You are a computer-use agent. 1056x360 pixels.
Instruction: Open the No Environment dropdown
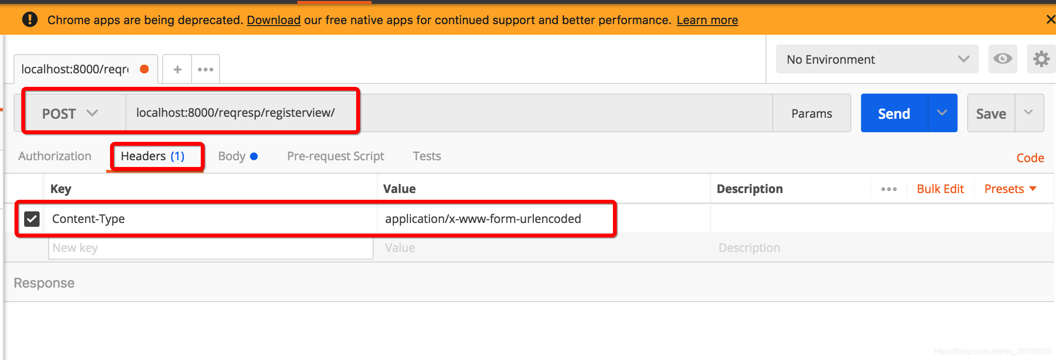tap(877, 59)
